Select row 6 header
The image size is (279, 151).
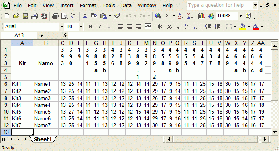[6, 84]
